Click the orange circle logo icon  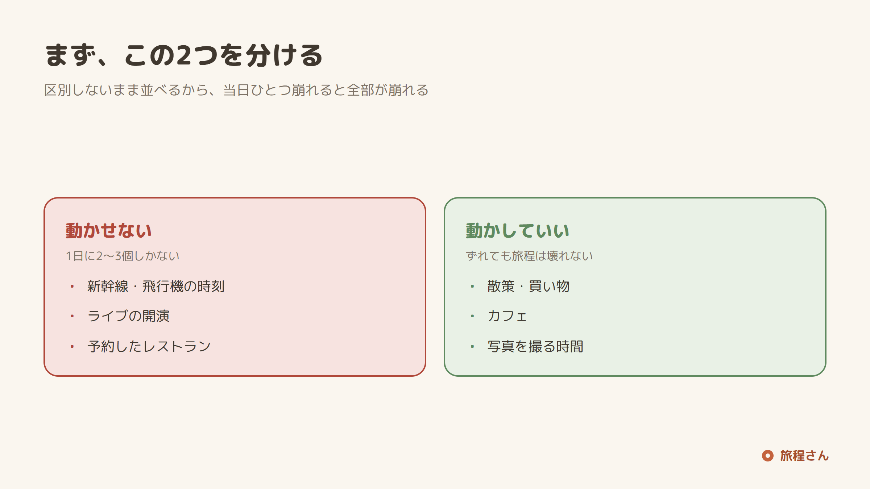(x=767, y=456)
